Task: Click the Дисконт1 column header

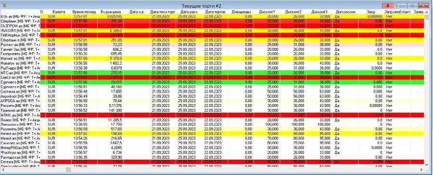Action: point(267,12)
